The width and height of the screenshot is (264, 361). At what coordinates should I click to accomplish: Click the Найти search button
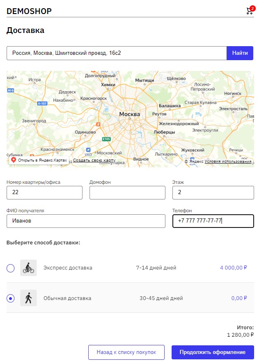coord(240,53)
